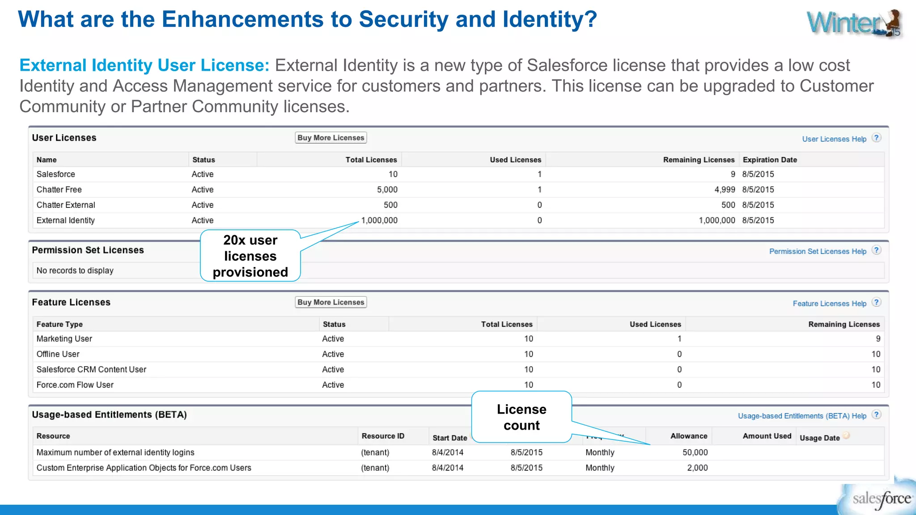The image size is (916, 515).
Task: Click the 2,000 allowance value
Action: (x=697, y=468)
